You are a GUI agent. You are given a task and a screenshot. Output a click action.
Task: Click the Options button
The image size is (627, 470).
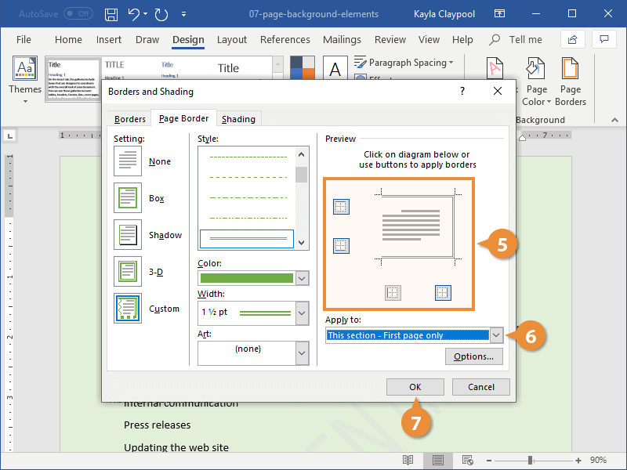point(473,356)
